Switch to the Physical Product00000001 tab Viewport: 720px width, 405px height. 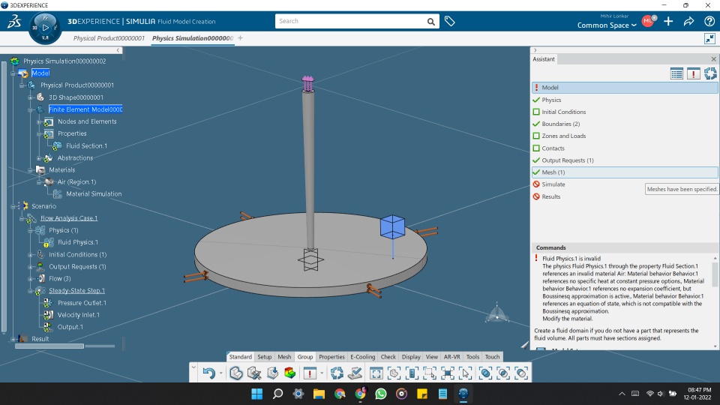tap(109, 38)
